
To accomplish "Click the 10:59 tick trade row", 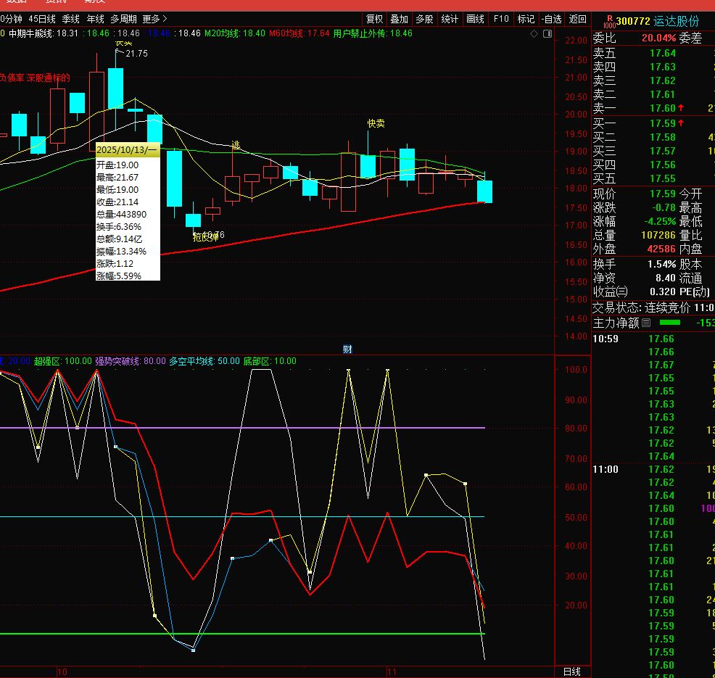I will 653,339.
